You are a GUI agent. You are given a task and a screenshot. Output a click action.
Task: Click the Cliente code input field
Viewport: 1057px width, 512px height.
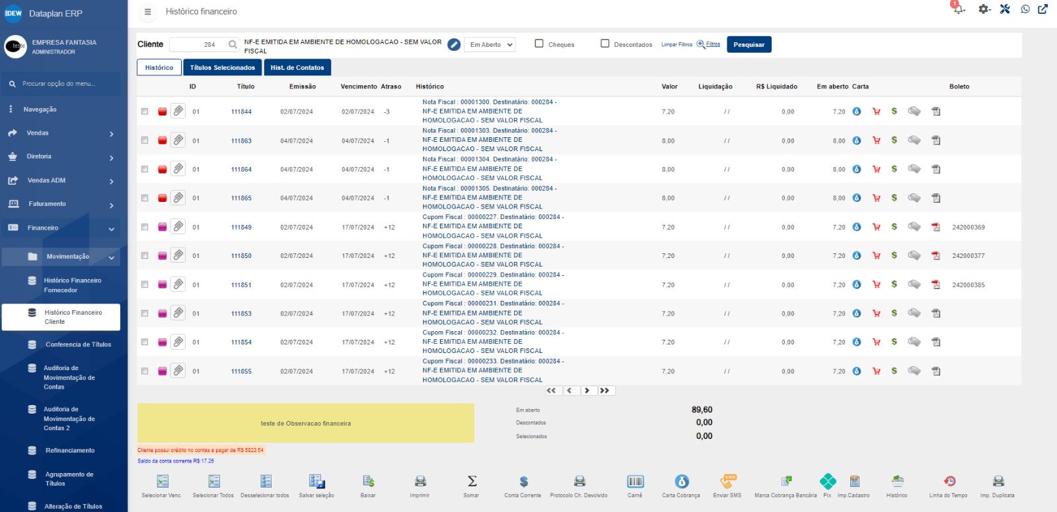tap(198, 45)
